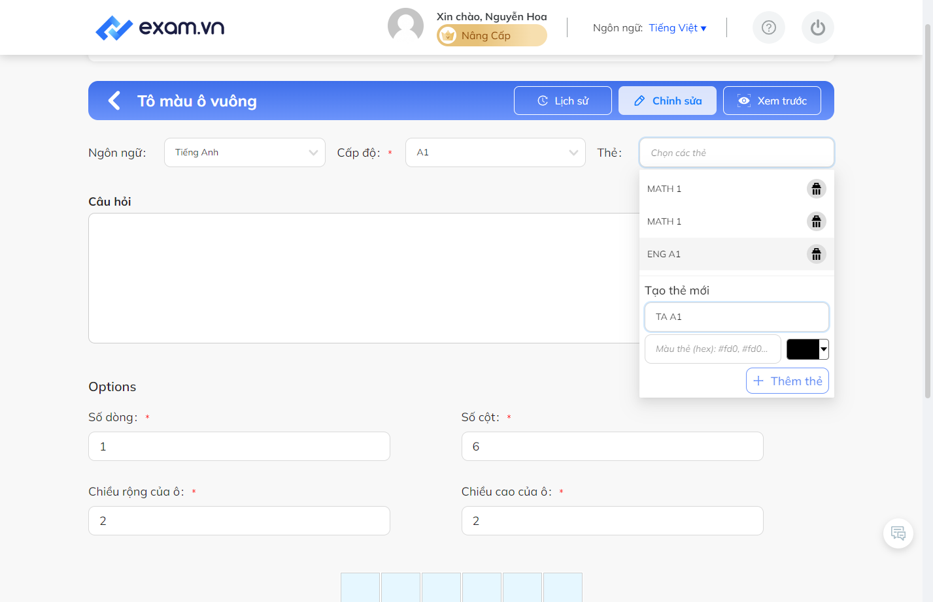Open Xem trước preview
The height and width of the screenshot is (602, 933).
pyautogui.click(x=772, y=101)
